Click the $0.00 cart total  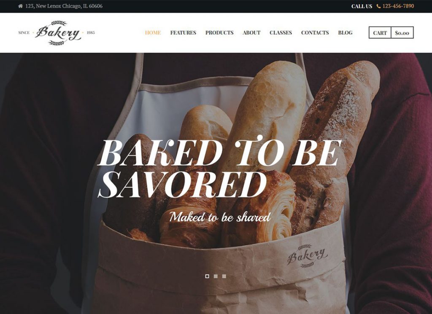pos(402,33)
